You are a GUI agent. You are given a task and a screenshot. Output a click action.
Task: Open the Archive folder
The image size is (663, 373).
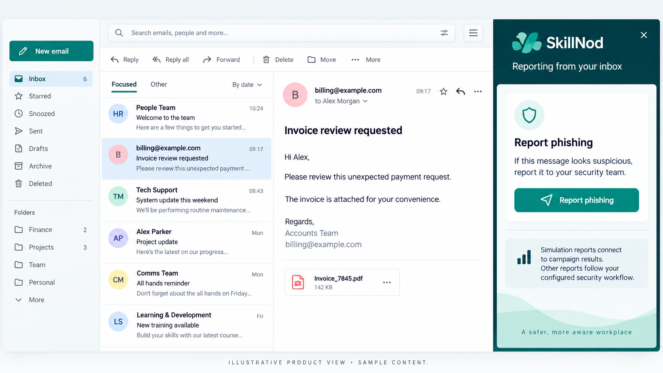pos(51,166)
